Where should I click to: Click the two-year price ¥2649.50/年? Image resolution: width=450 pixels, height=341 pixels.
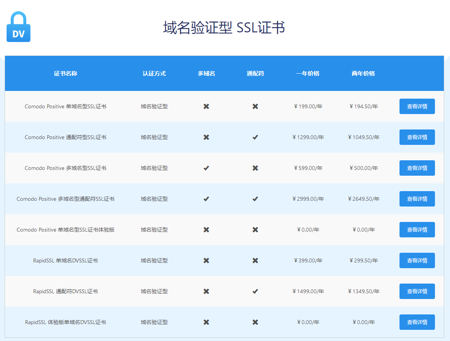[x=364, y=199]
